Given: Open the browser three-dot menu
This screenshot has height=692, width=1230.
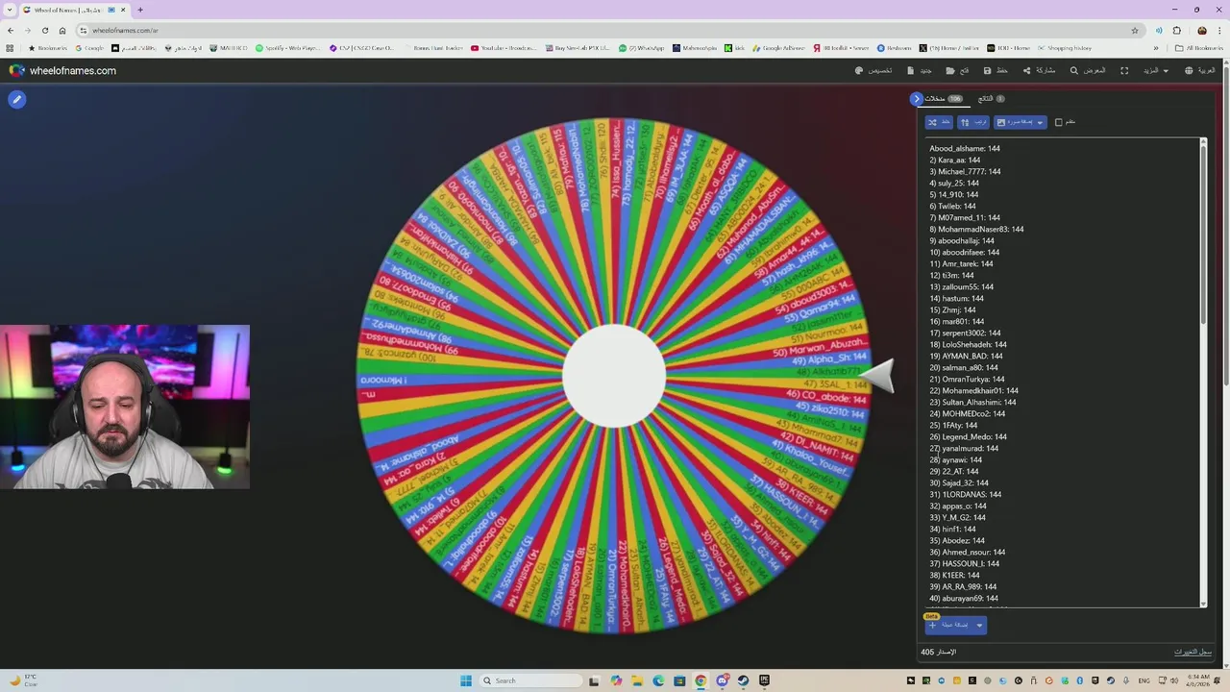Looking at the screenshot, I should [x=1220, y=30].
